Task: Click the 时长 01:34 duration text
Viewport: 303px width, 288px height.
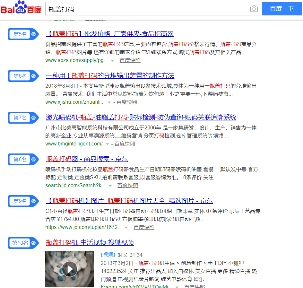Action: coord(130,255)
